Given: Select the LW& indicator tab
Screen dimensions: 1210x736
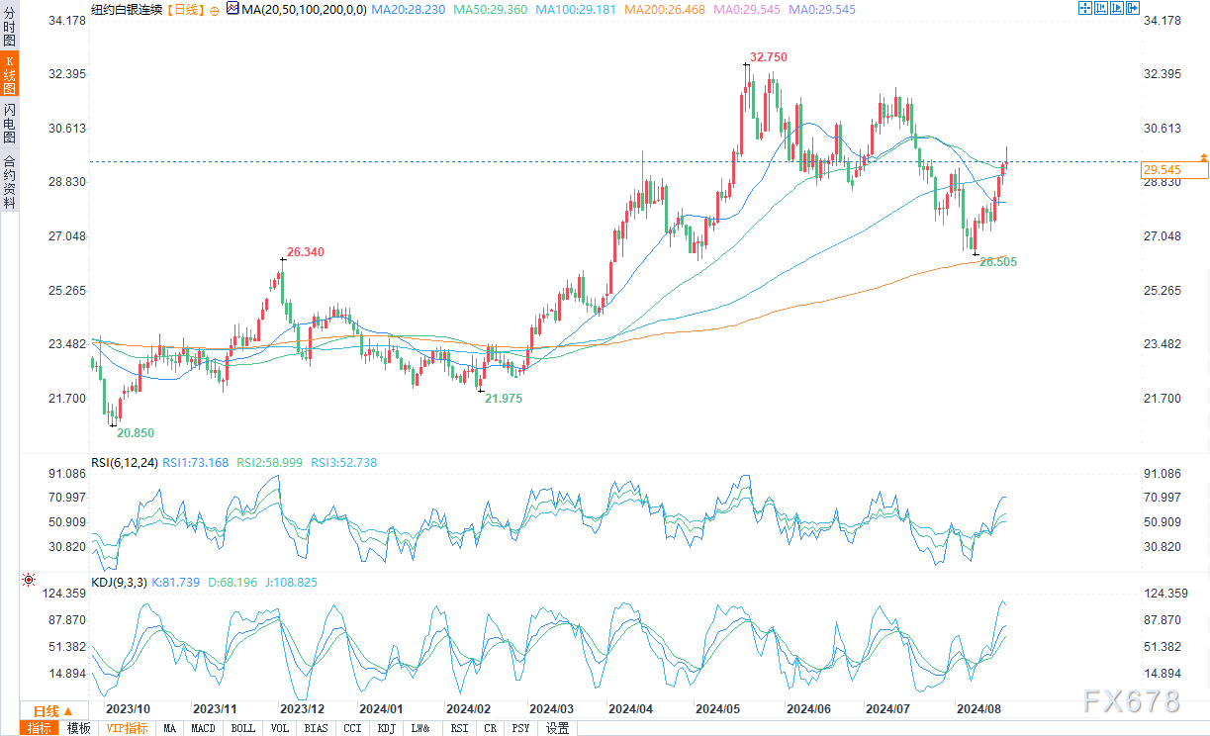Looking at the screenshot, I should (x=420, y=728).
